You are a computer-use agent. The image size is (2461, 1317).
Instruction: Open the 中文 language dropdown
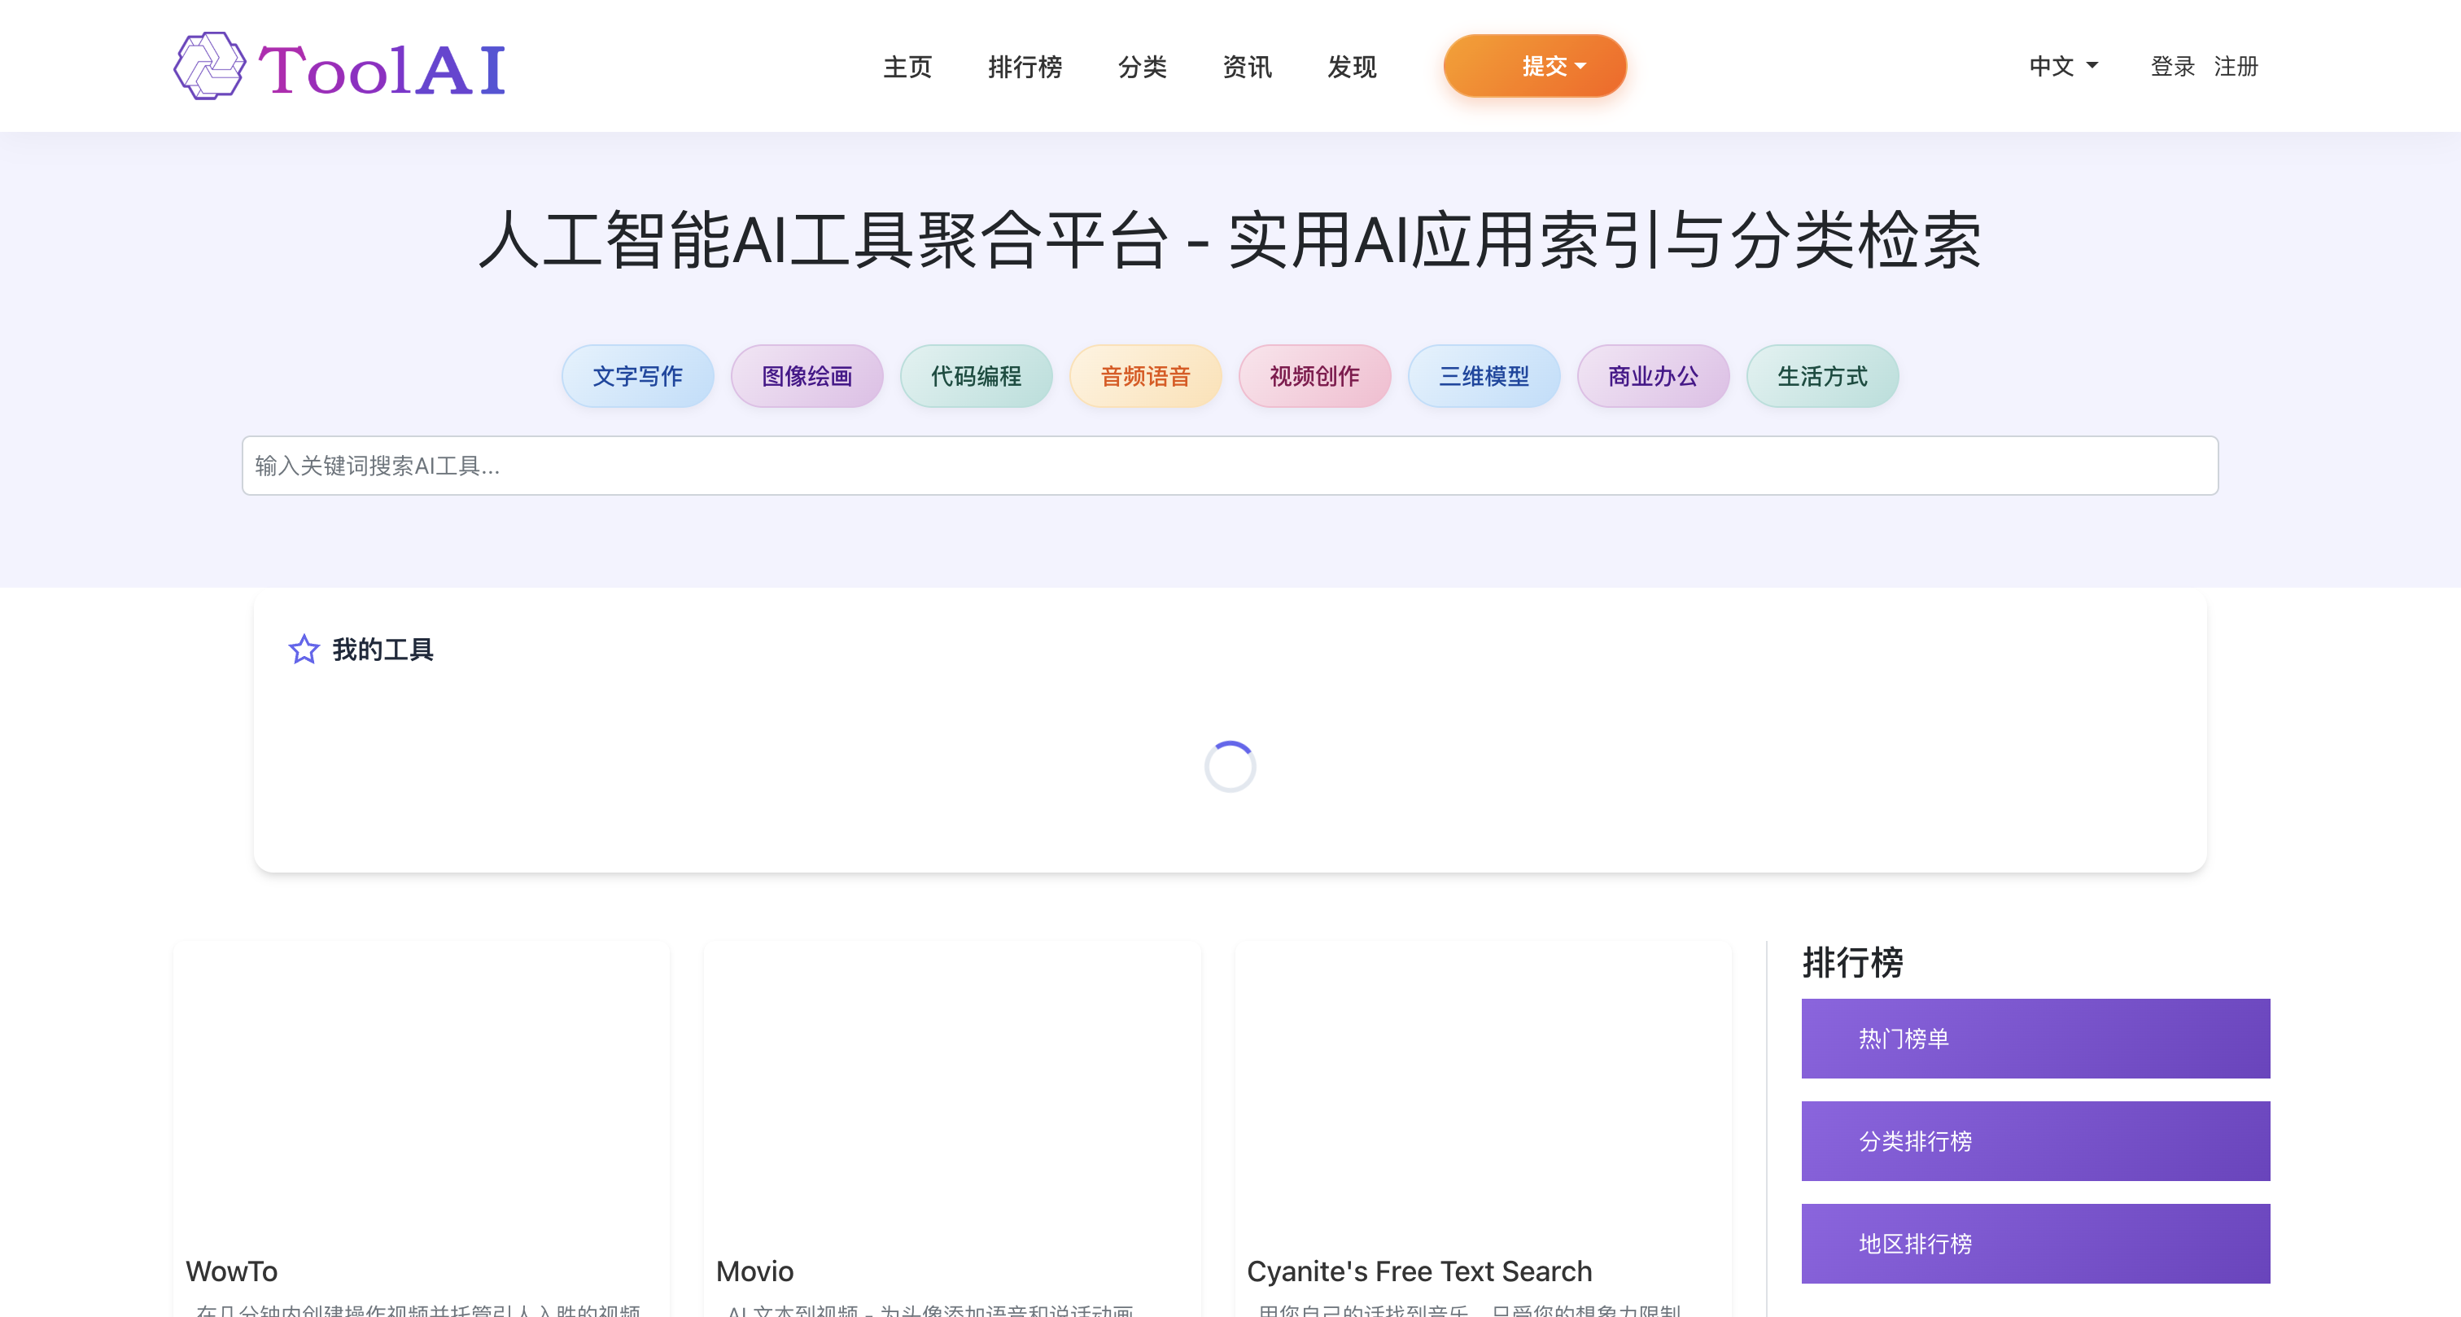(2062, 66)
